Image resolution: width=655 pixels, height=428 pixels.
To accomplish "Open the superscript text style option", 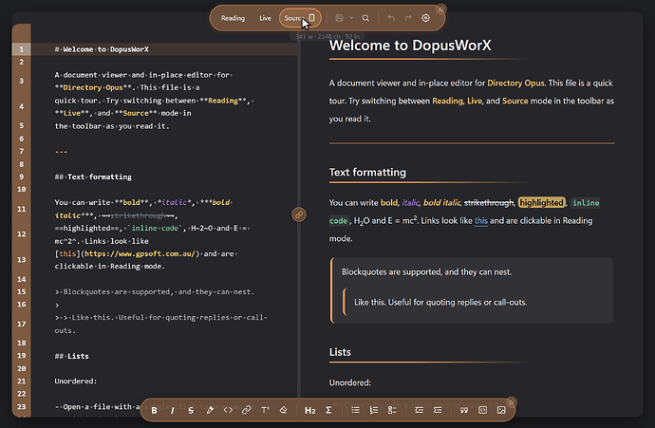I will click(265, 410).
